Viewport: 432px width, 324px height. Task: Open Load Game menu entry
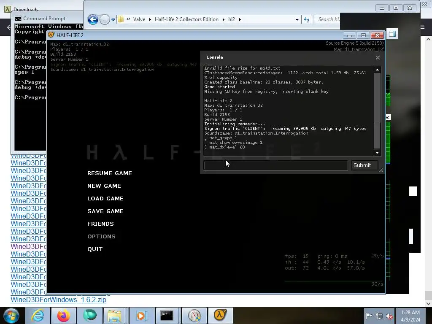[105, 199]
